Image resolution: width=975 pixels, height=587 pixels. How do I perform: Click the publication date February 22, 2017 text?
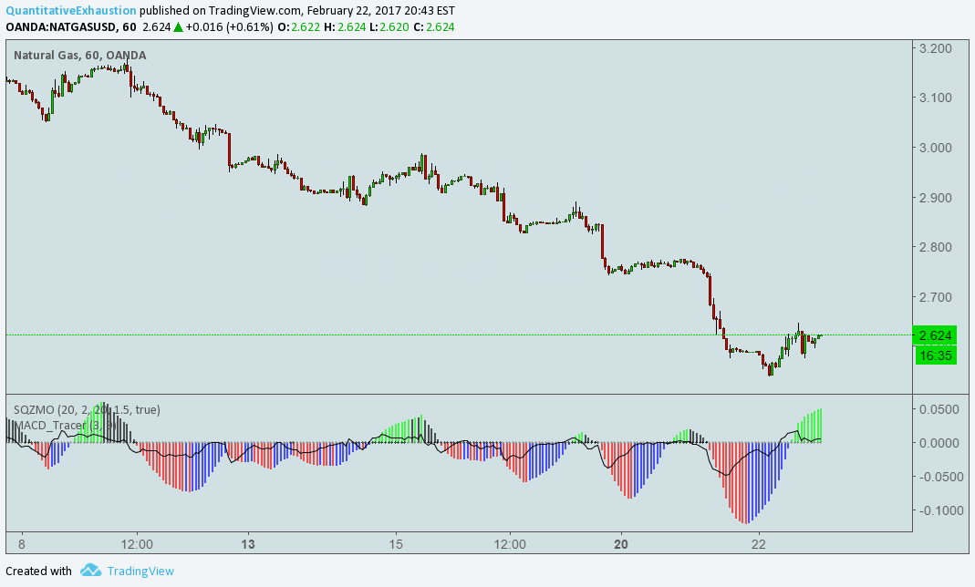click(x=354, y=11)
